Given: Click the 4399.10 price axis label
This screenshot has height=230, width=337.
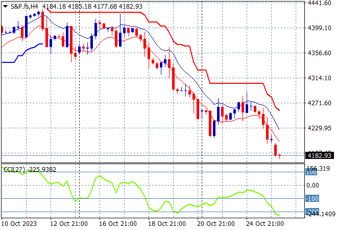Looking at the screenshot, I should click(x=319, y=28).
